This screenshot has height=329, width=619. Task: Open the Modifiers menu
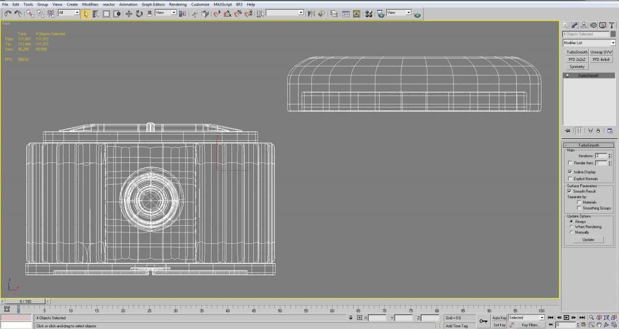[90, 4]
